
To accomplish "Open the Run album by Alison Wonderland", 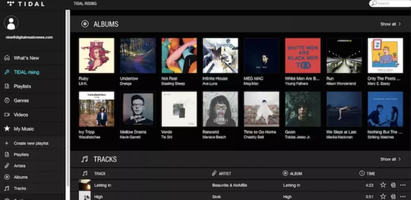I will point(344,55).
